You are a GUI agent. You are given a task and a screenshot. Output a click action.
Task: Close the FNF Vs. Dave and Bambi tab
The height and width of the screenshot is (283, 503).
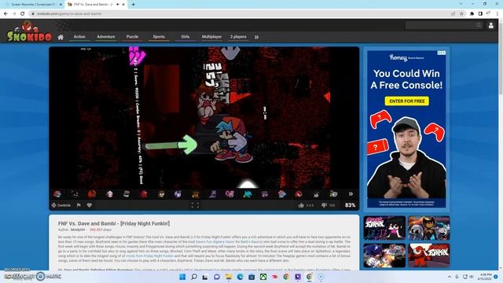(123, 5)
